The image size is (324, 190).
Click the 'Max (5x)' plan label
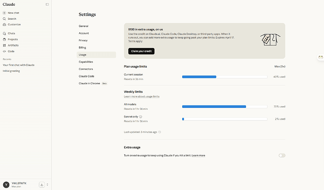280,67
